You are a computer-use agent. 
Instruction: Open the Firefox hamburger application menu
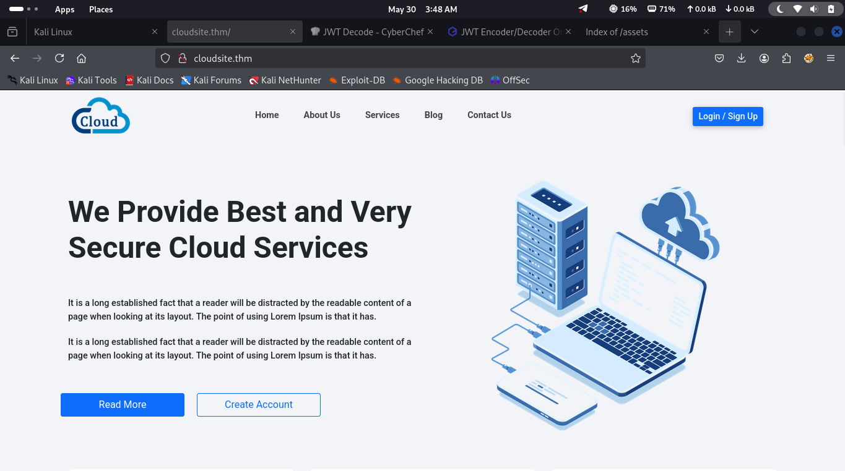pyautogui.click(x=831, y=58)
